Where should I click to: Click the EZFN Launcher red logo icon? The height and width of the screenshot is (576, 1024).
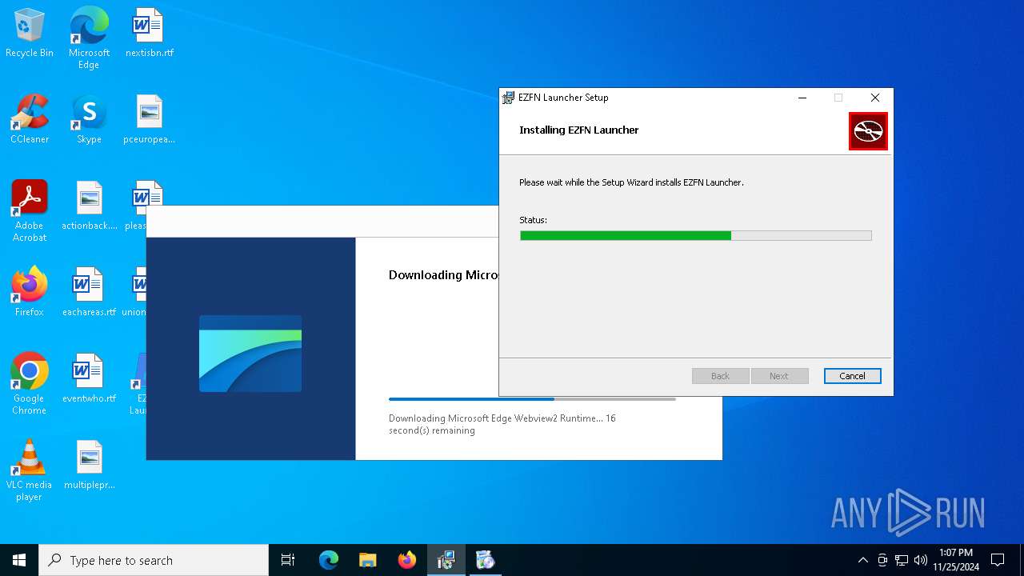868,130
